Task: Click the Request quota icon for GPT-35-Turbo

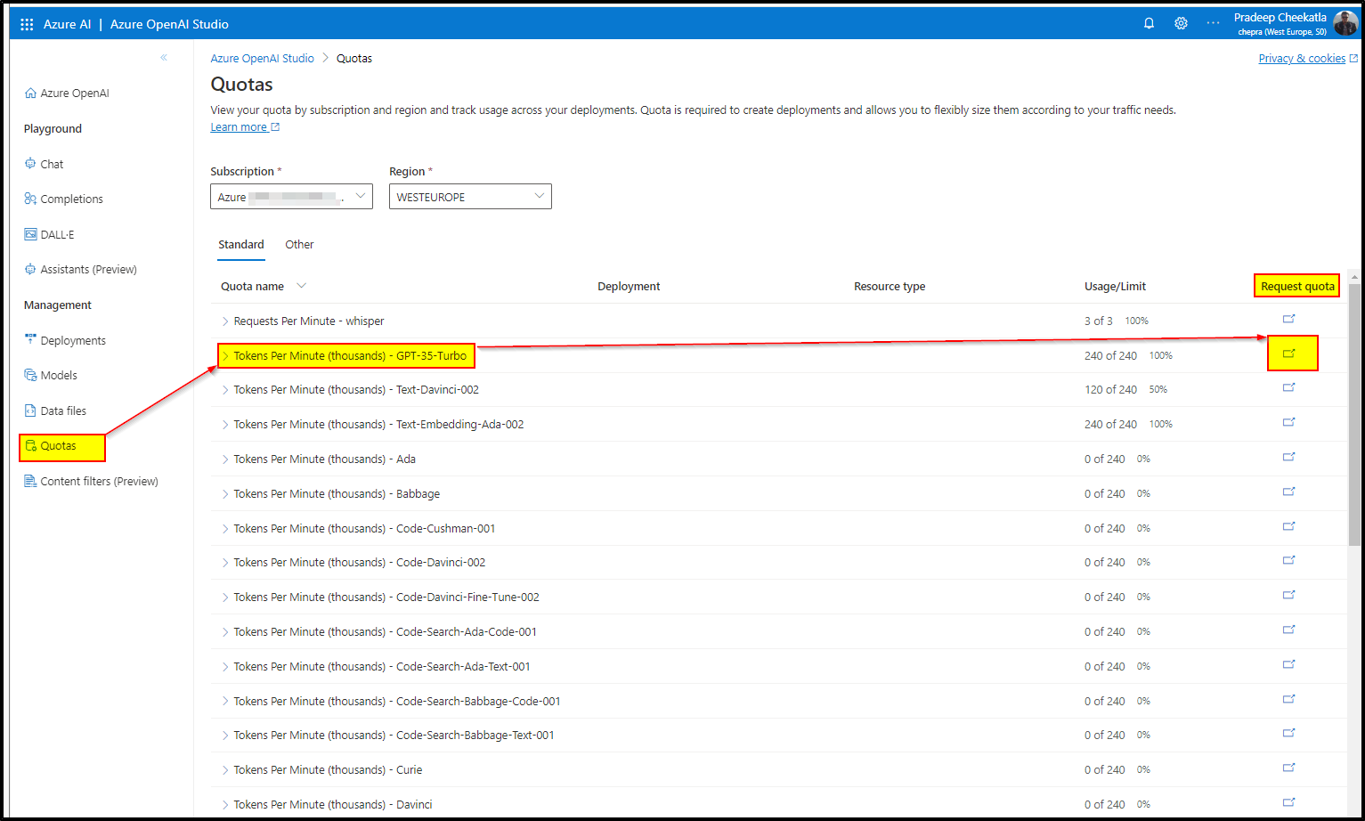Action: coord(1289,353)
